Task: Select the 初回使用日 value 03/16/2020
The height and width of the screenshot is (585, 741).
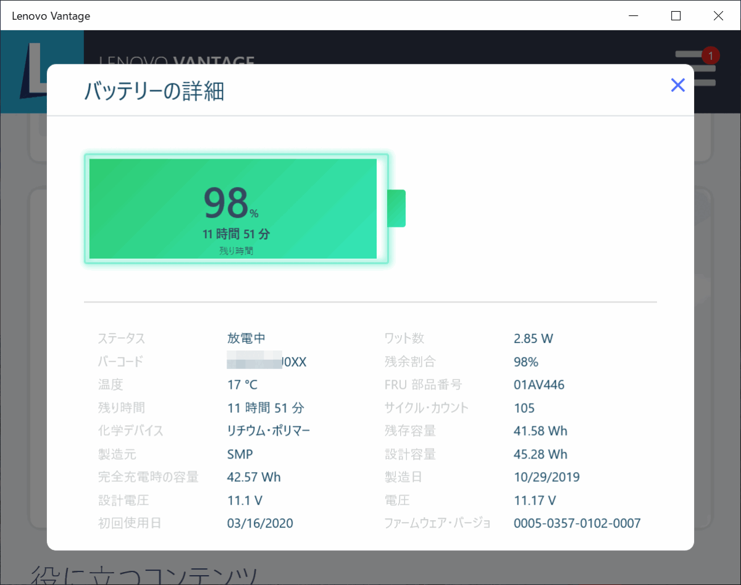Action: click(260, 523)
